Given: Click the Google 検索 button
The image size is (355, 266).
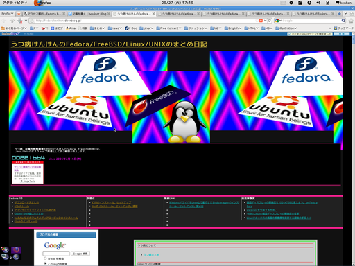Looking at the screenshot, I should (80, 254).
